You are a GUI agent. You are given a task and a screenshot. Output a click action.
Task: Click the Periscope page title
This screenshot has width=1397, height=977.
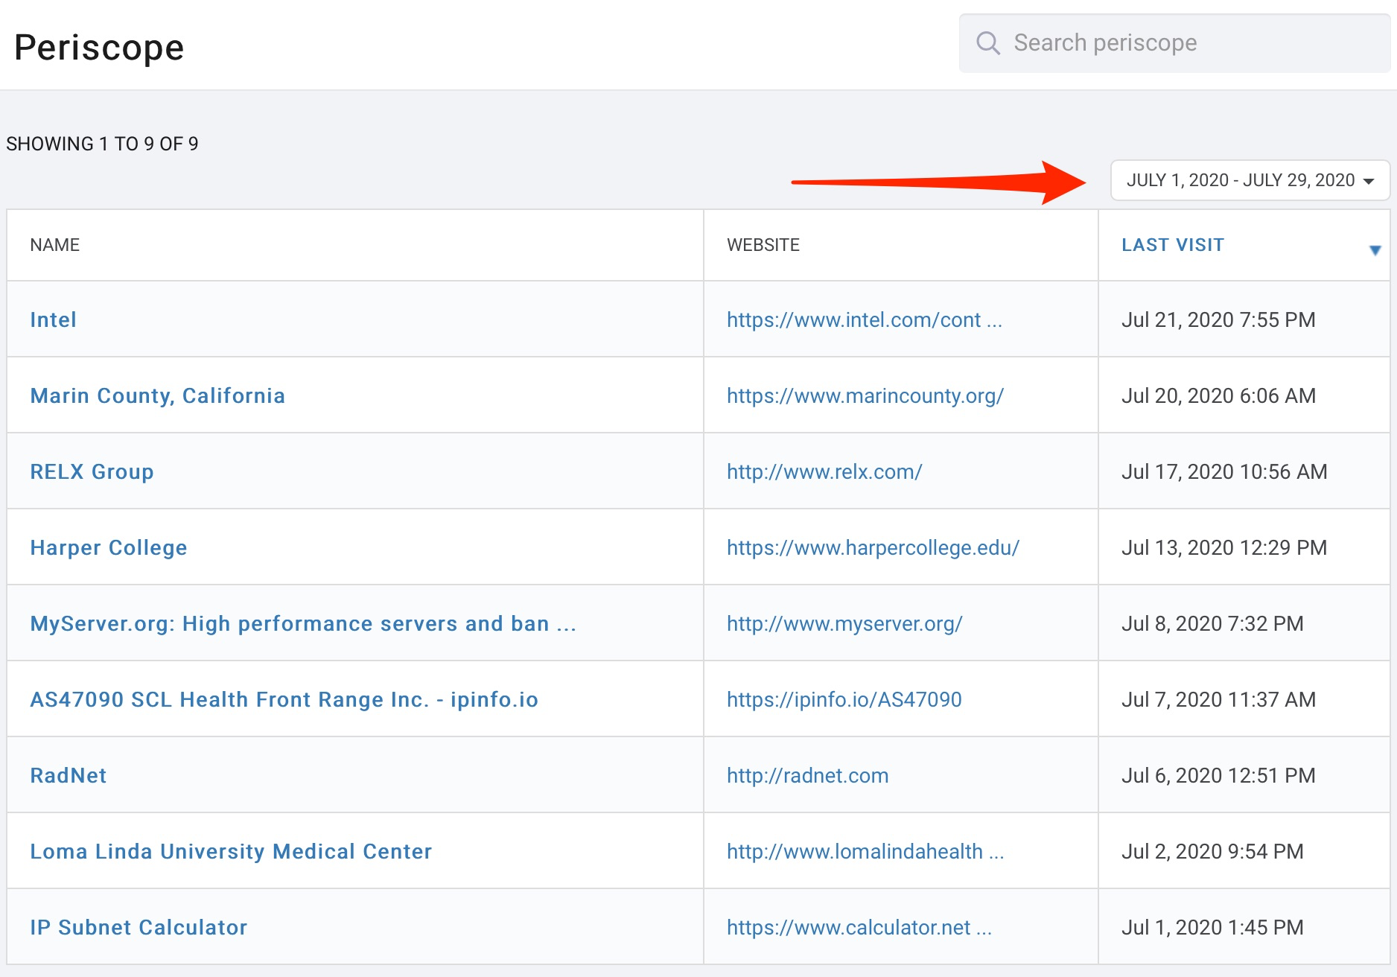click(99, 48)
